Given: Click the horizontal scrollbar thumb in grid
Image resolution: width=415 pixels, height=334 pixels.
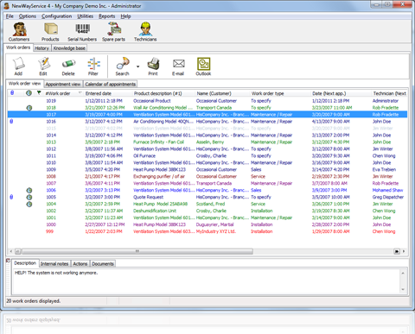Looking at the screenshot, I should tap(137, 251).
